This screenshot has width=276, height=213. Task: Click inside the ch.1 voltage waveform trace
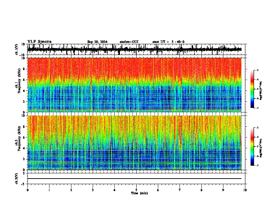[x=135, y=49]
